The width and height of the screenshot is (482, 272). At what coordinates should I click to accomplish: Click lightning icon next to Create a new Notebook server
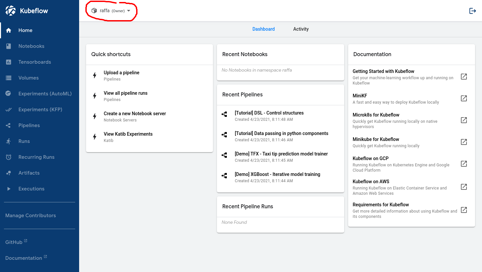coord(95,116)
